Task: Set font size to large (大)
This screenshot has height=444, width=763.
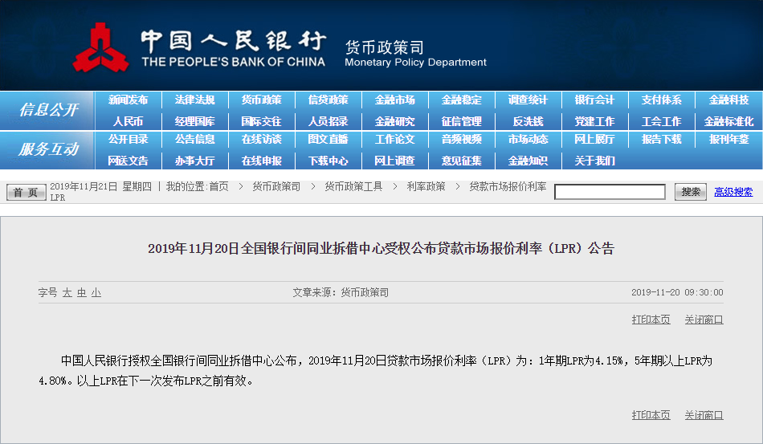Action: (67, 293)
